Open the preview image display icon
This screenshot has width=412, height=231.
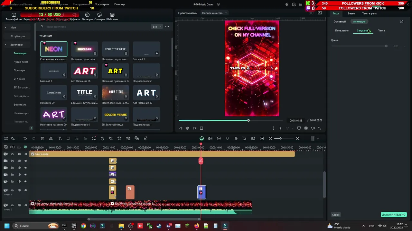click(320, 13)
